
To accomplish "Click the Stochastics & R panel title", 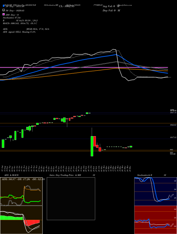I will (x=144, y=175).
